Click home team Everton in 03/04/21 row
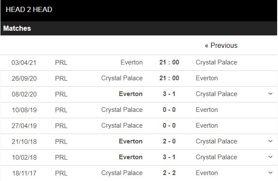The height and width of the screenshot is (181, 278). (x=132, y=62)
